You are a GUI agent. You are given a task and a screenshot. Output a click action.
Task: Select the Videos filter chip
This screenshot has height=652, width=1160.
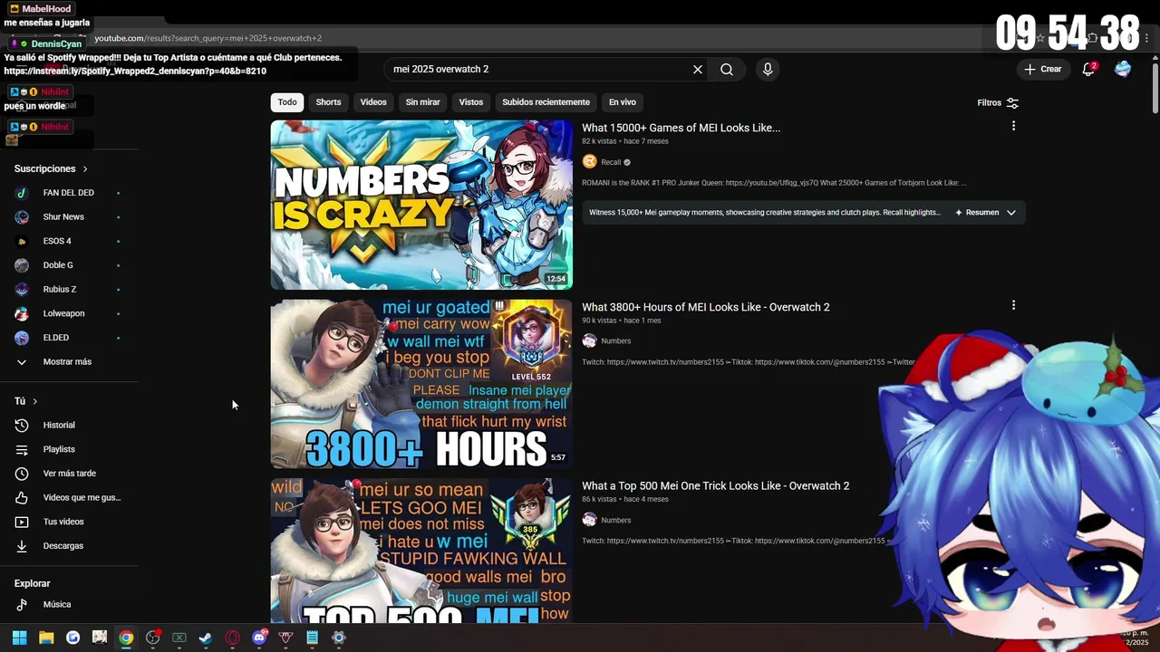(x=373, y=102)
